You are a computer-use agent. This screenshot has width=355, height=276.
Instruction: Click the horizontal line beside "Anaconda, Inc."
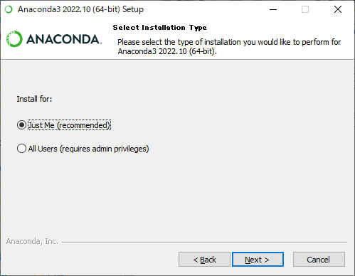(x=204, y=243)
